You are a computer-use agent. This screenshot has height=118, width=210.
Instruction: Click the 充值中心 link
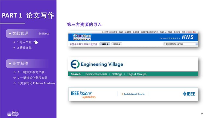(163, 32)
